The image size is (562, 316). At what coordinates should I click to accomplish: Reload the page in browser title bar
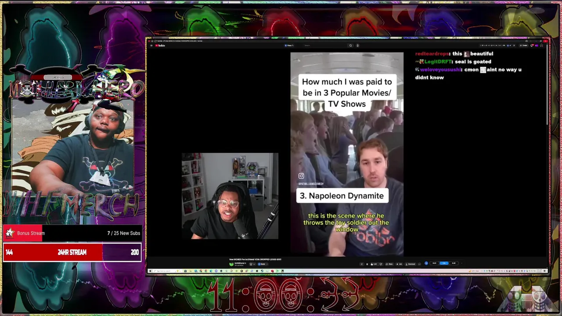click(x=155, y=41)
